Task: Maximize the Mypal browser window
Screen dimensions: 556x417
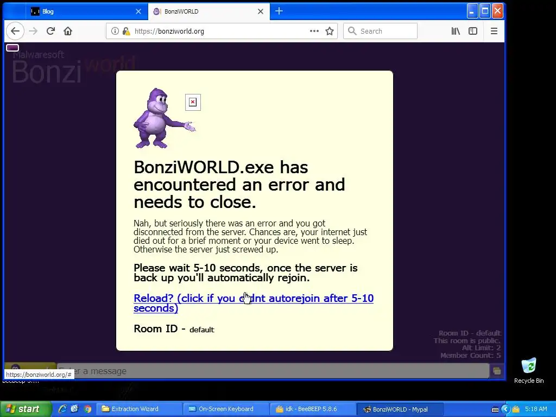Action: click(485, 11)
